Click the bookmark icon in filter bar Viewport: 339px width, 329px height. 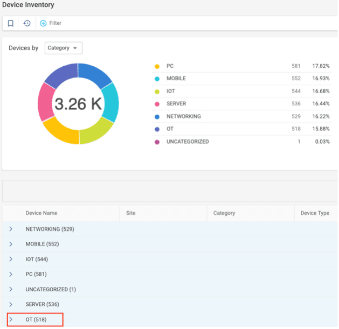click(10, 23)
